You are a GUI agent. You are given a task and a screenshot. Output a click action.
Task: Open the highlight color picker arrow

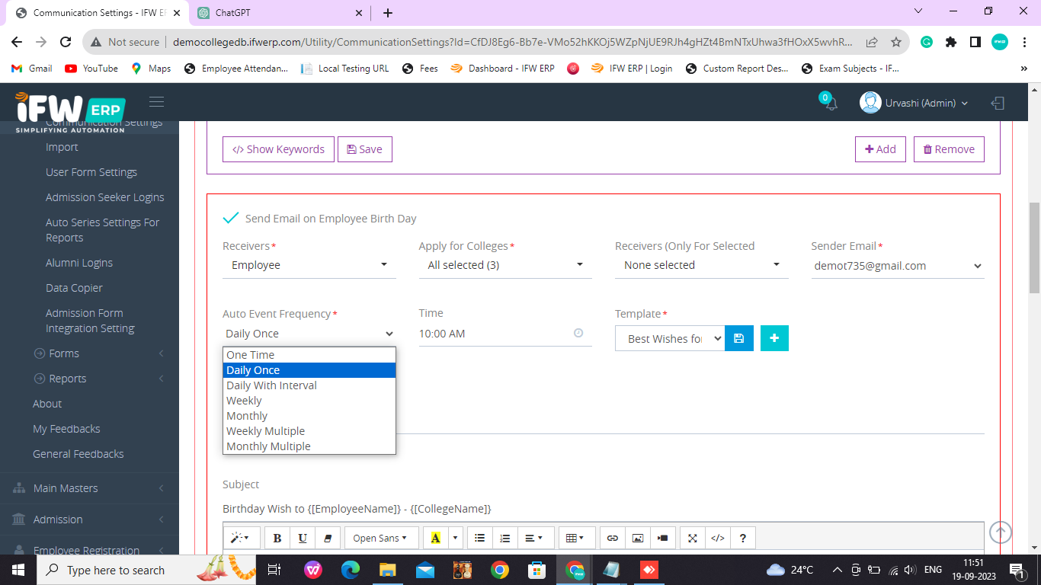coord(456,538)
